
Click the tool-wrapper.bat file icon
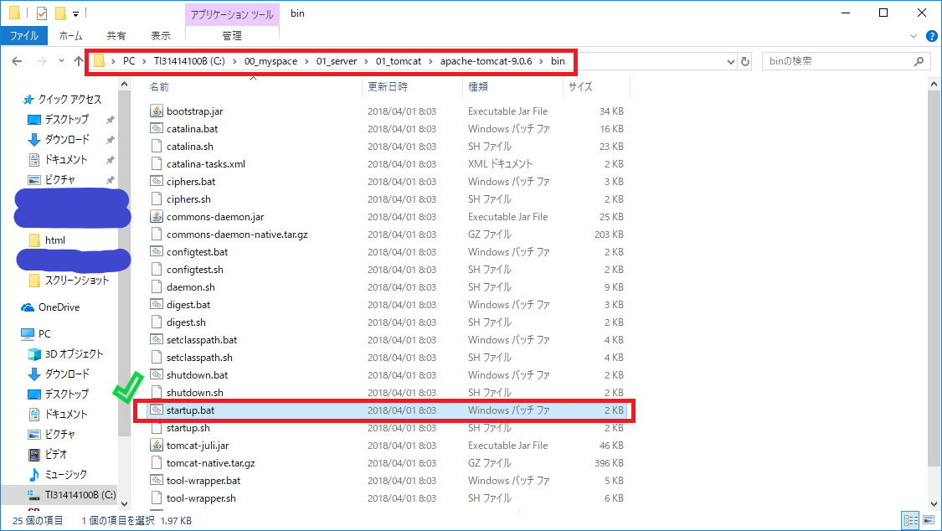tap(157, 481)
